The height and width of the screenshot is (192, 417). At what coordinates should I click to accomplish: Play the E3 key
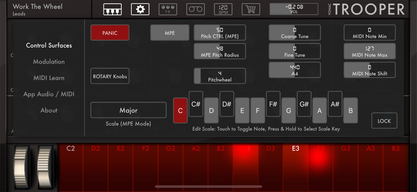click(296, 167)
